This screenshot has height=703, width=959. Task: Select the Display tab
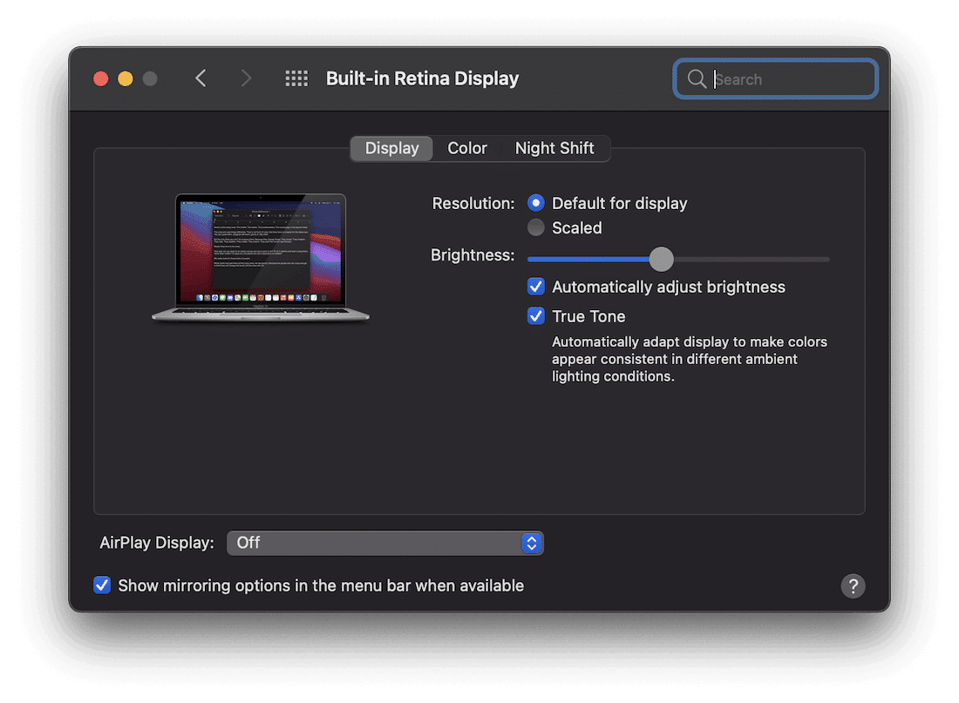(x=391, y=148)
